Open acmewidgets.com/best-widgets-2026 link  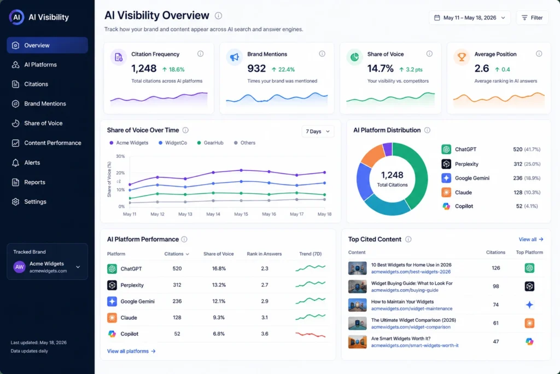pos(411,272)
